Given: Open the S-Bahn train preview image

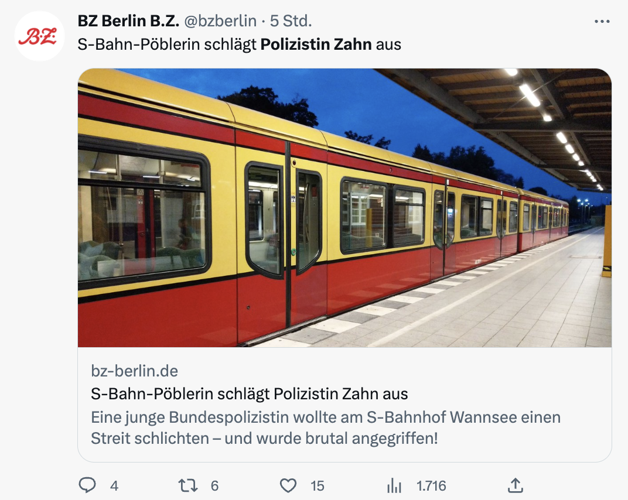Looking at the screenshot, I should coord(344,208).
